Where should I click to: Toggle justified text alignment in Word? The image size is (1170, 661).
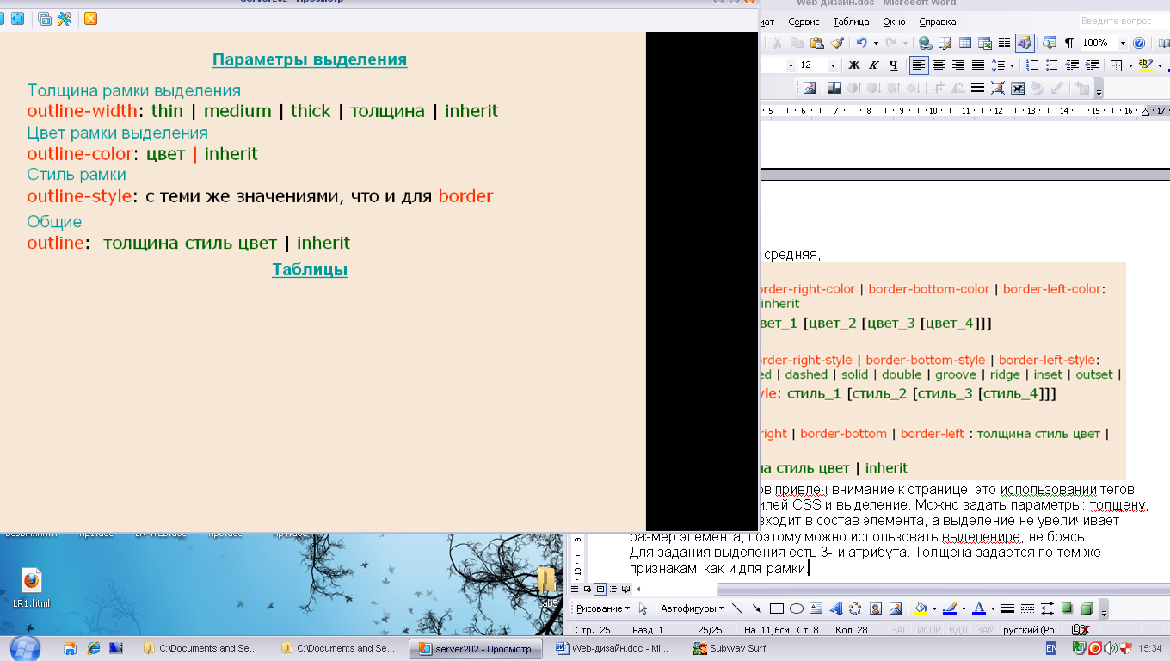978,65
